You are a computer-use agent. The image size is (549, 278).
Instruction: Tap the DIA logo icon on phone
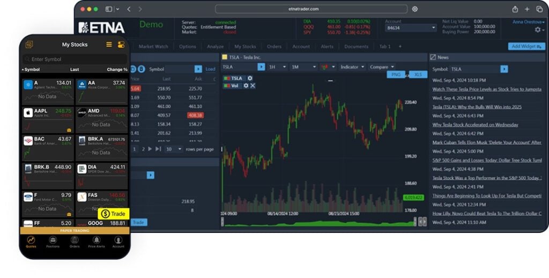point(82,169)
